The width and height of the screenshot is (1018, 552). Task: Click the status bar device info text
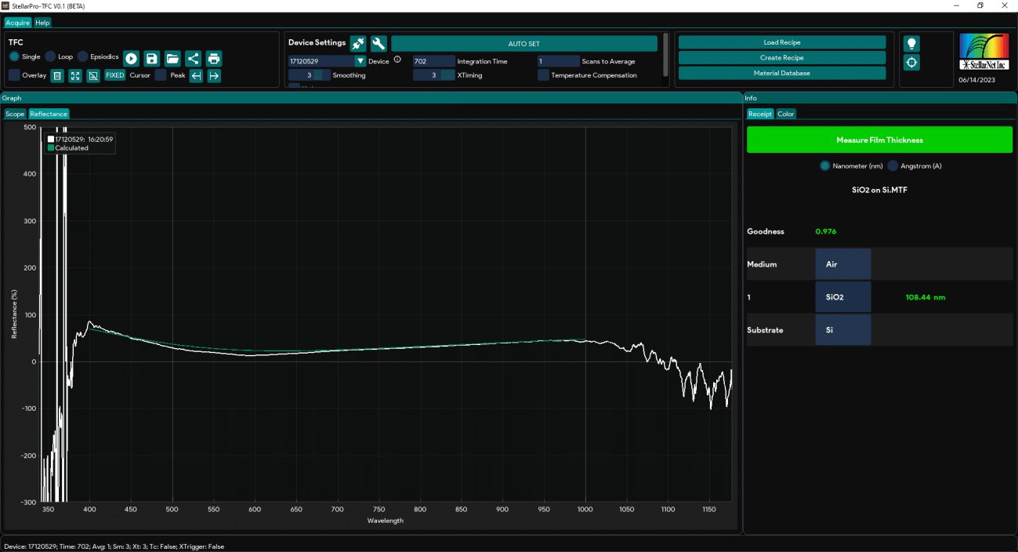(x=114, y=547)
